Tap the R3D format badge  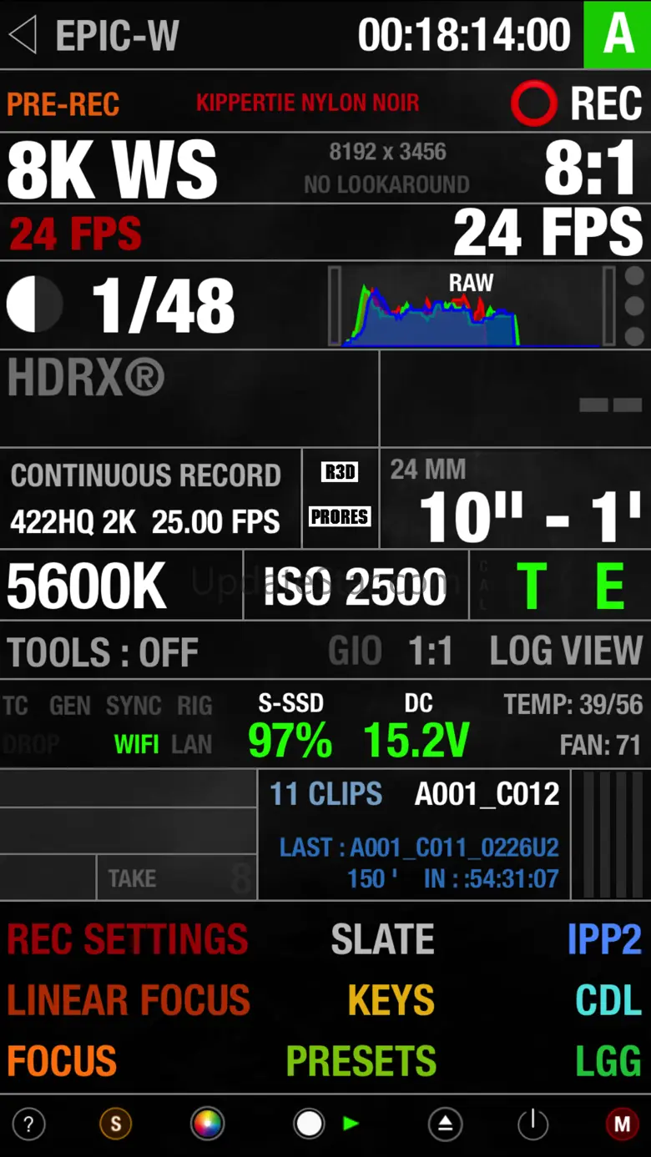tap(339, 472)
